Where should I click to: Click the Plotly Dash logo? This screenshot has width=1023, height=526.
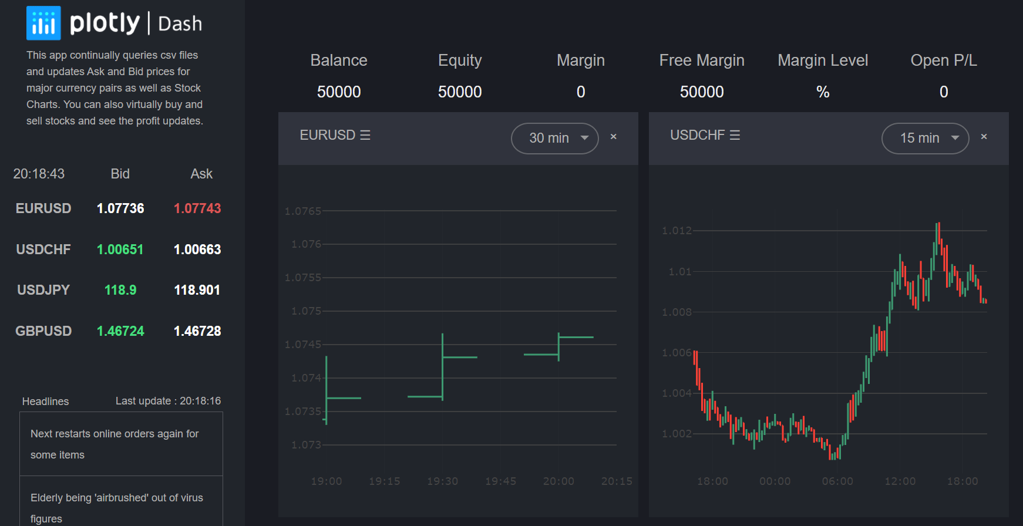[x=115, y=23]
